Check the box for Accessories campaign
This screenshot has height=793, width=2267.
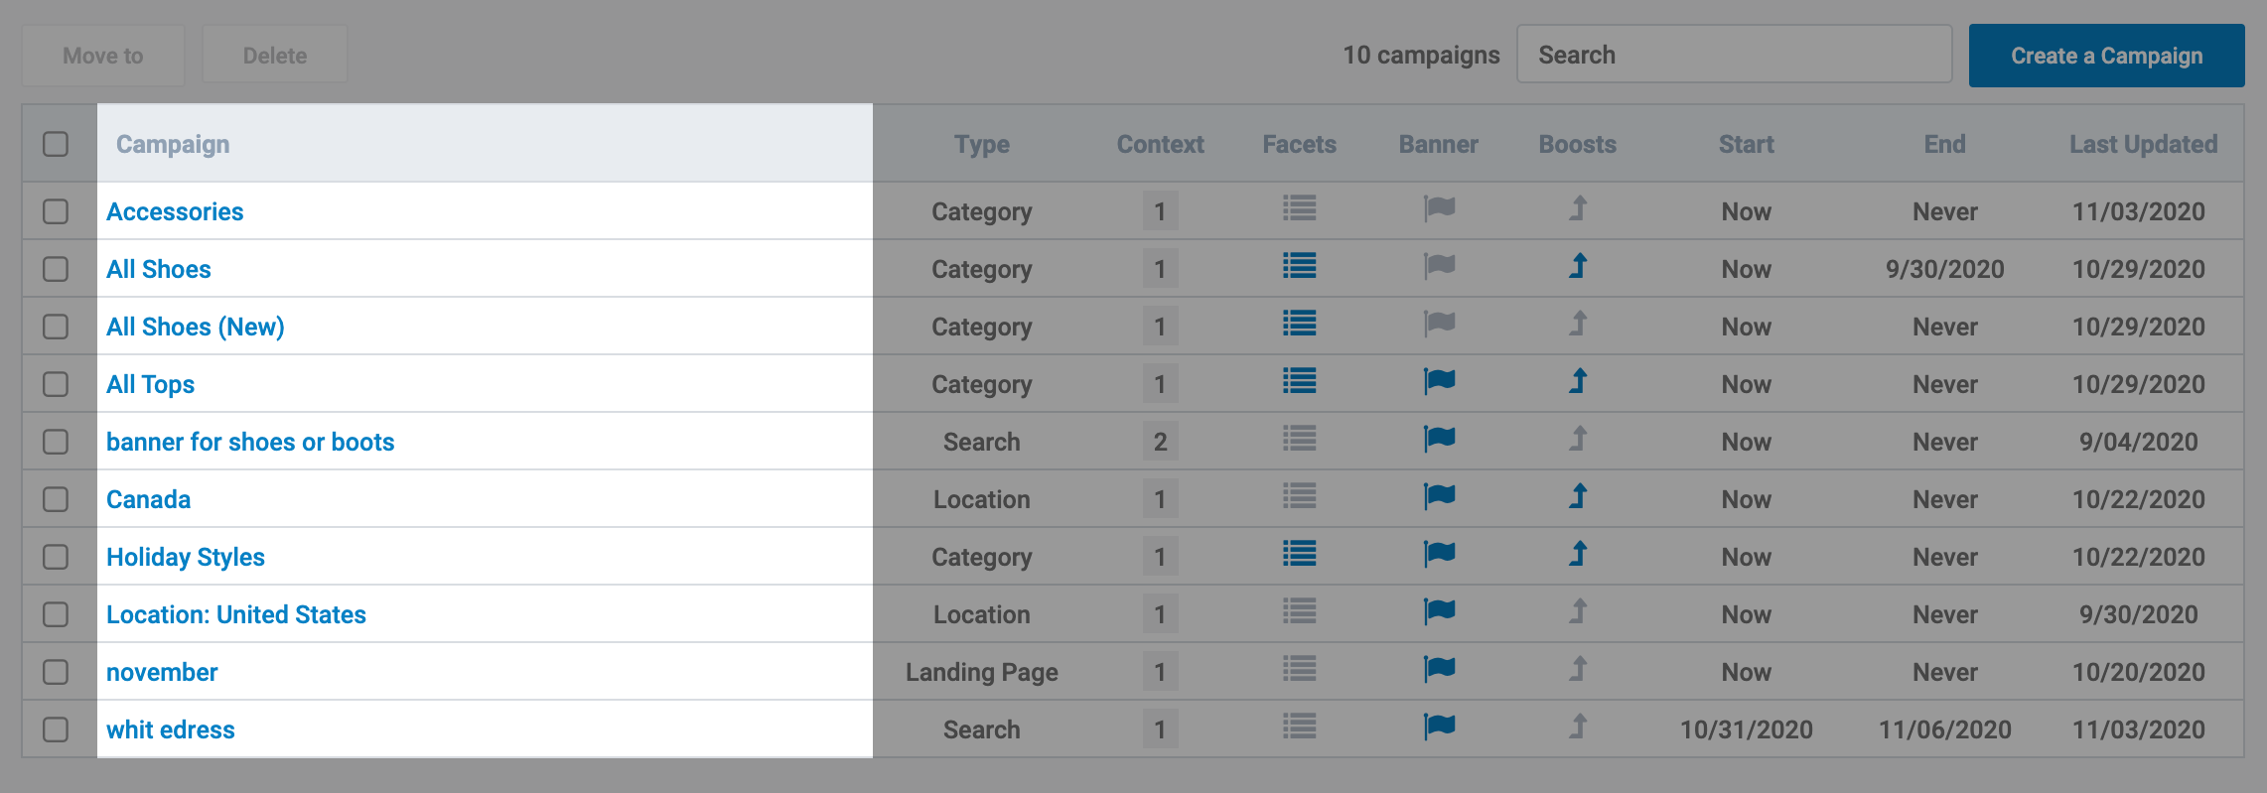[x=56, y=211]
